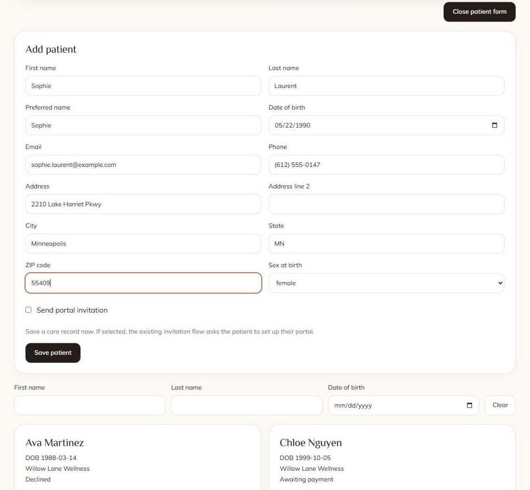Enable Send portal invitation checkbox
The image size is (530, 490).
tap(28, 309)
